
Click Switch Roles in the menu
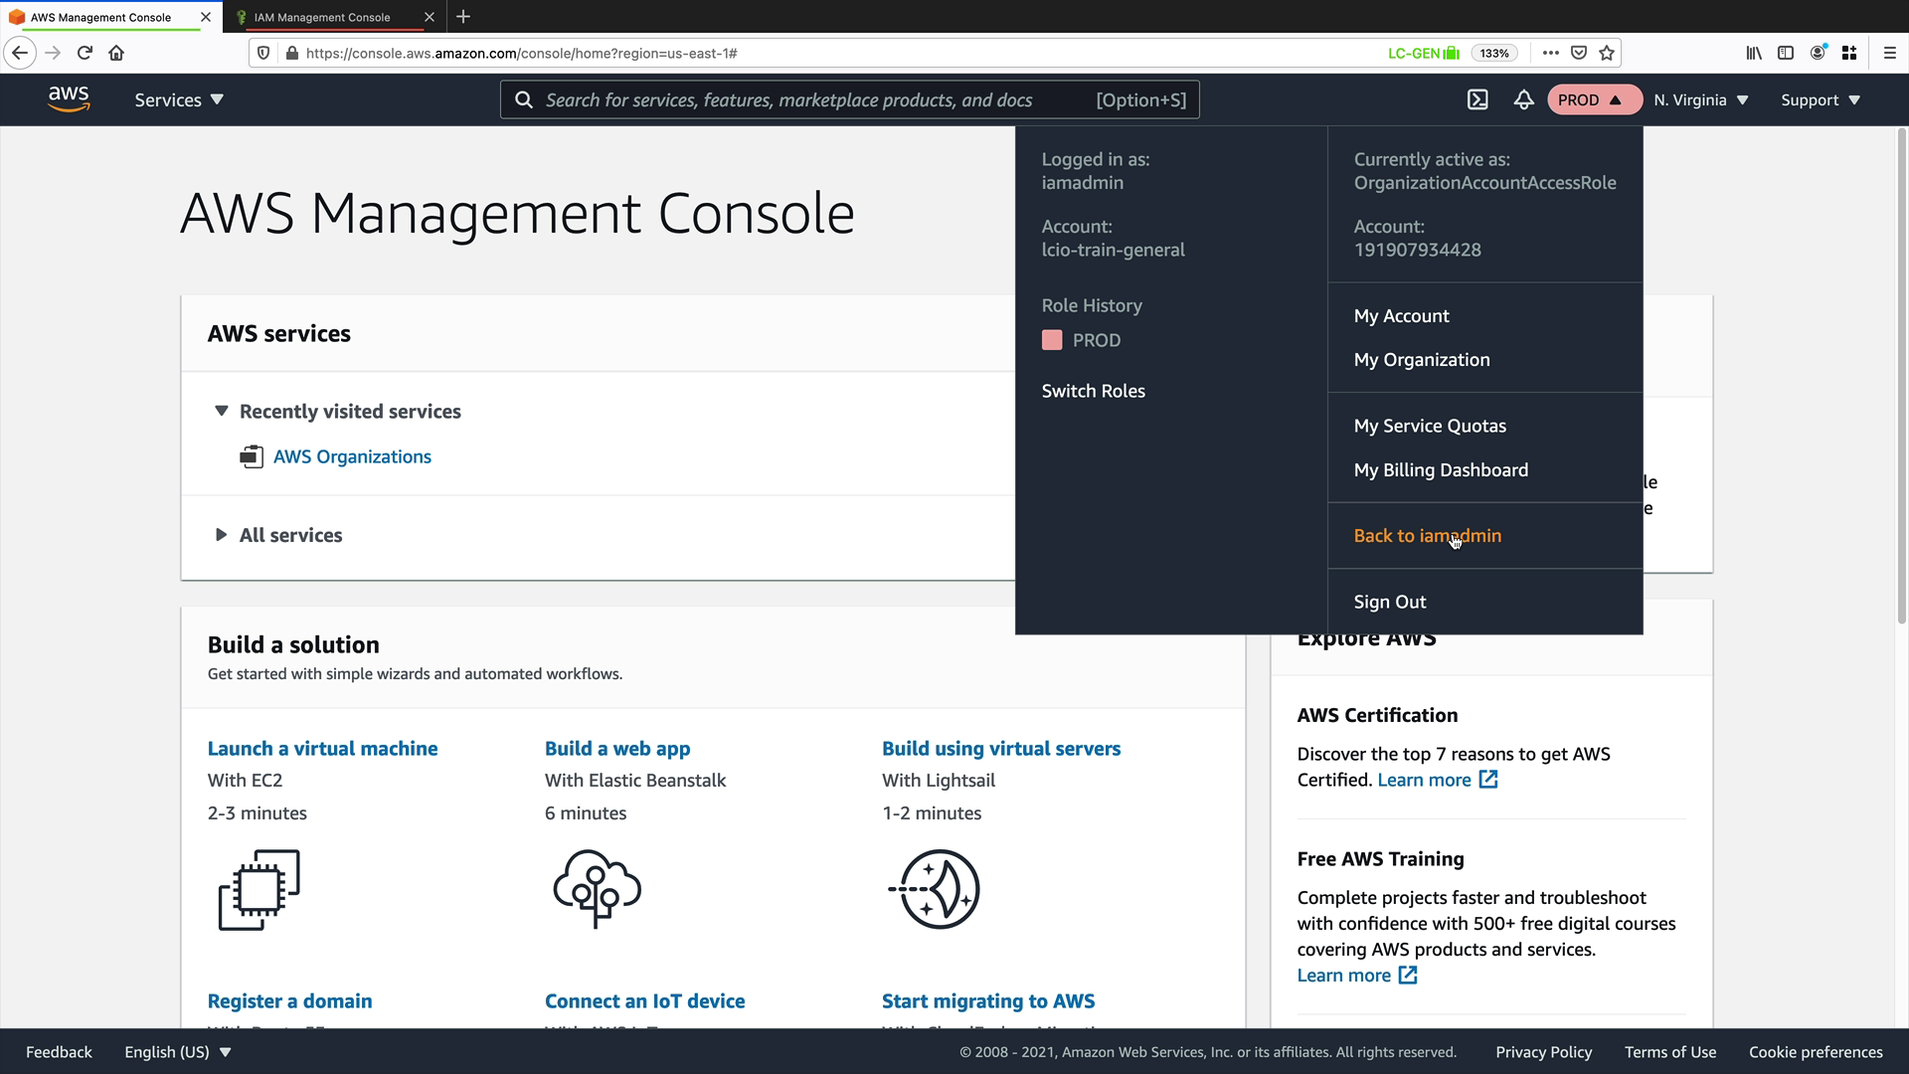pos(1093,391)
